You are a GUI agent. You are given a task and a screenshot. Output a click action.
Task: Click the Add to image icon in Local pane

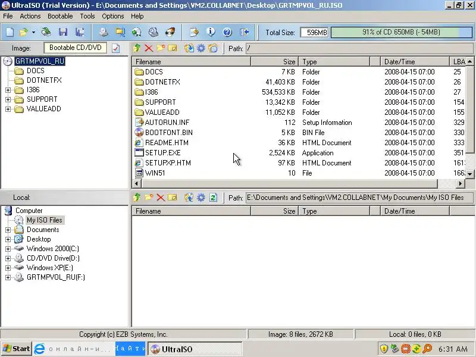pyautogui.click(x=189, y=198)
